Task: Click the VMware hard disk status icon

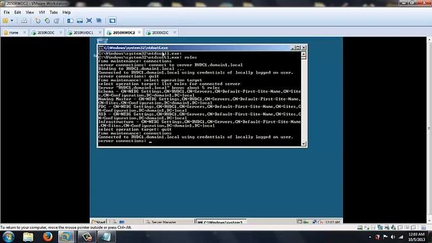Action: (x=360, y=227)
